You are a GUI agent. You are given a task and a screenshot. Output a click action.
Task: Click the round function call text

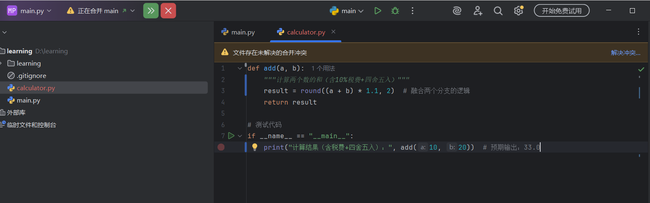(x=310, y=91)
